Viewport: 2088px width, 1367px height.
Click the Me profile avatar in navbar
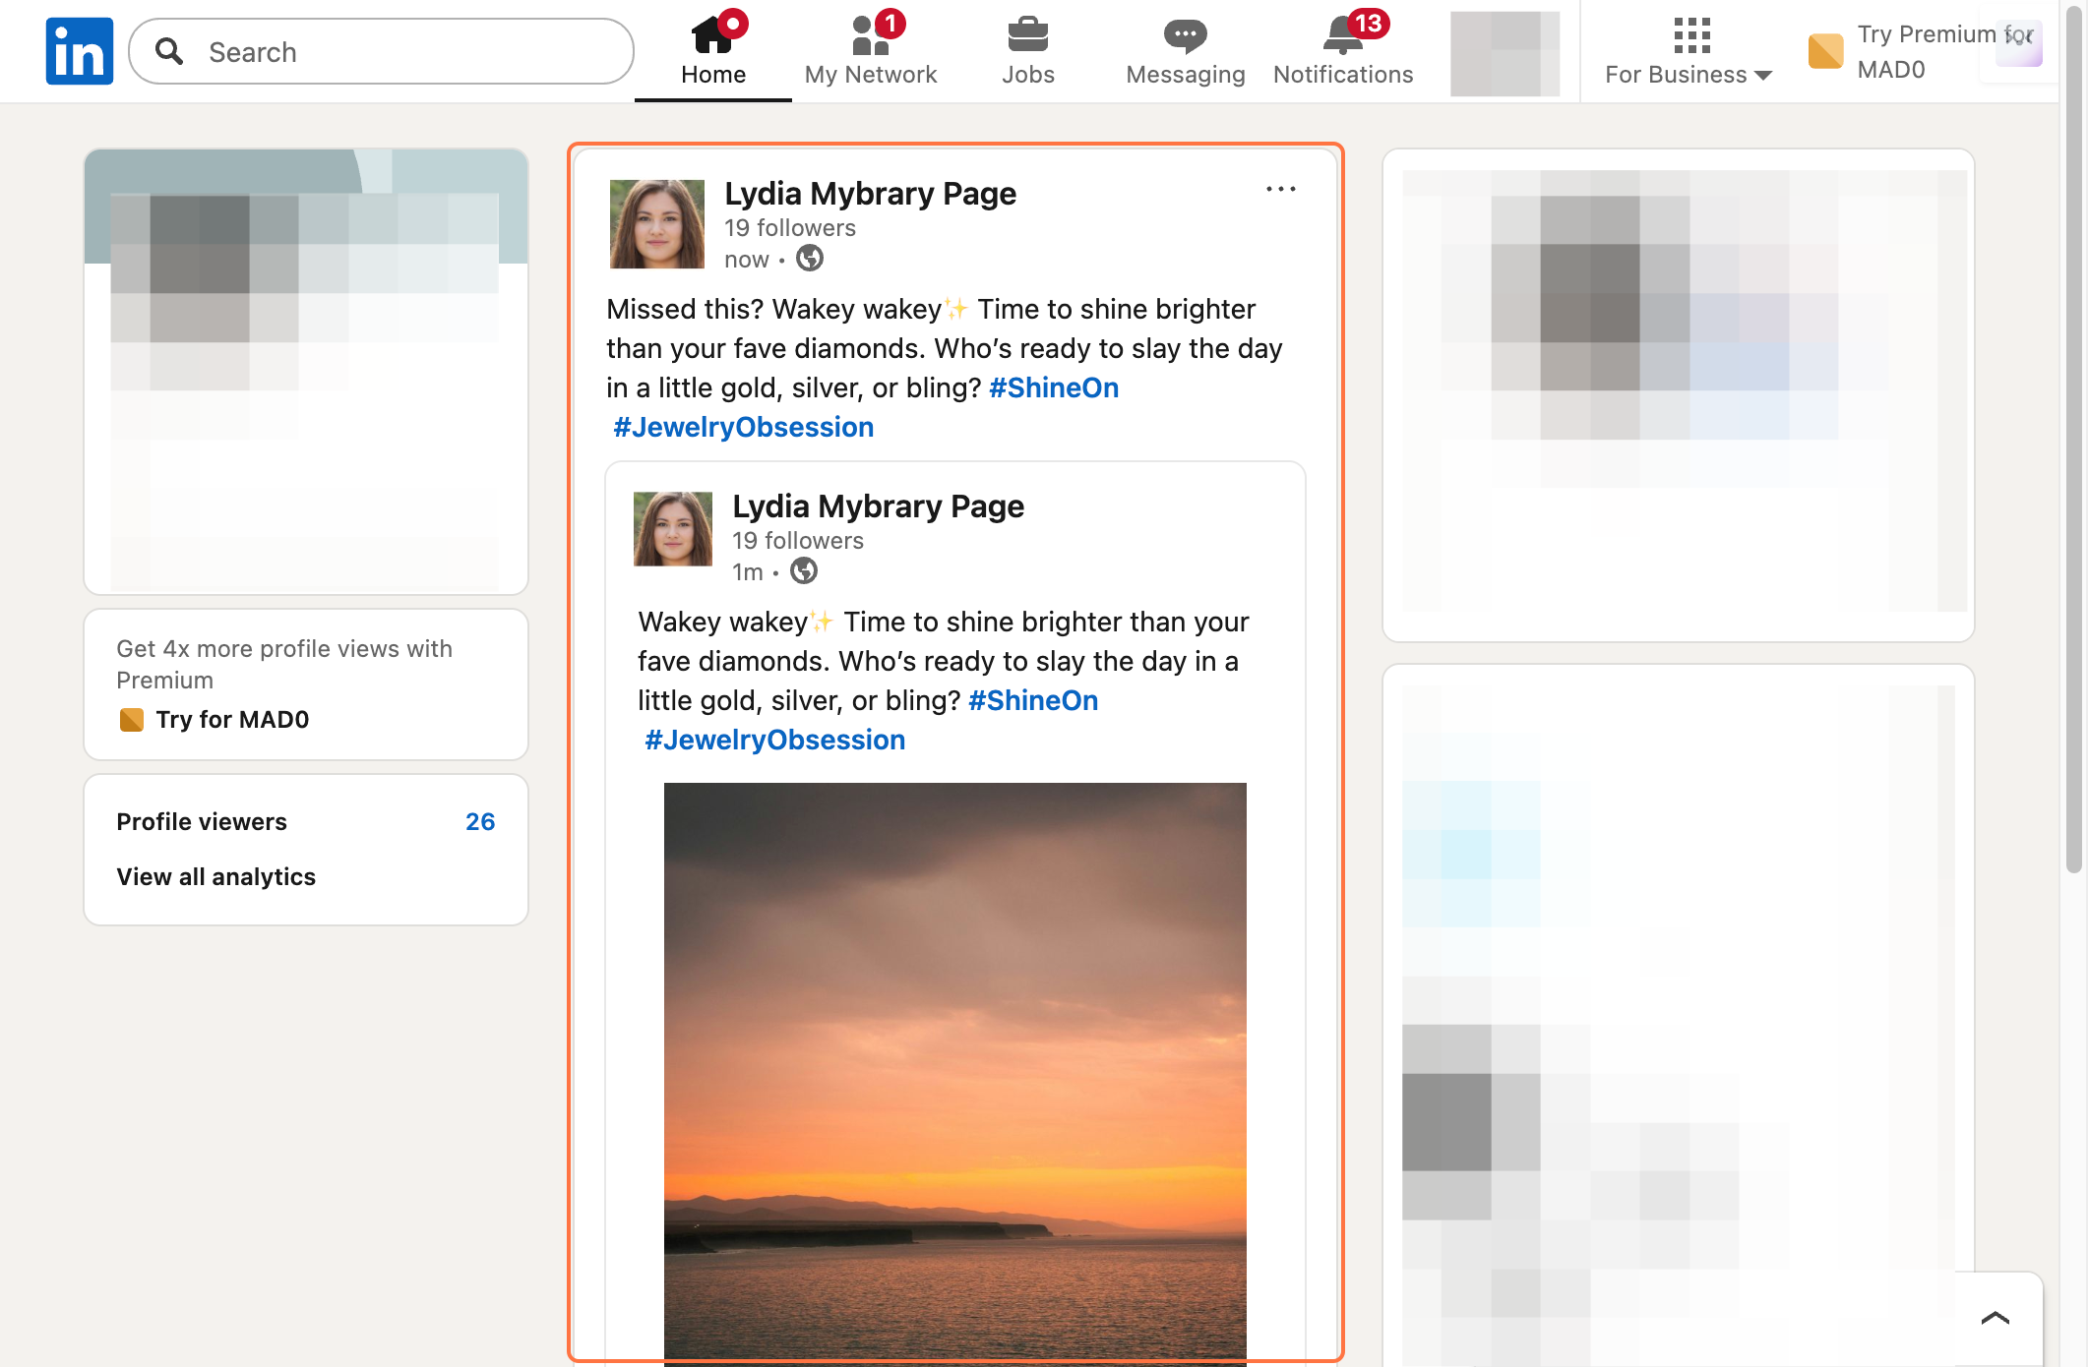click(1504, 53)
